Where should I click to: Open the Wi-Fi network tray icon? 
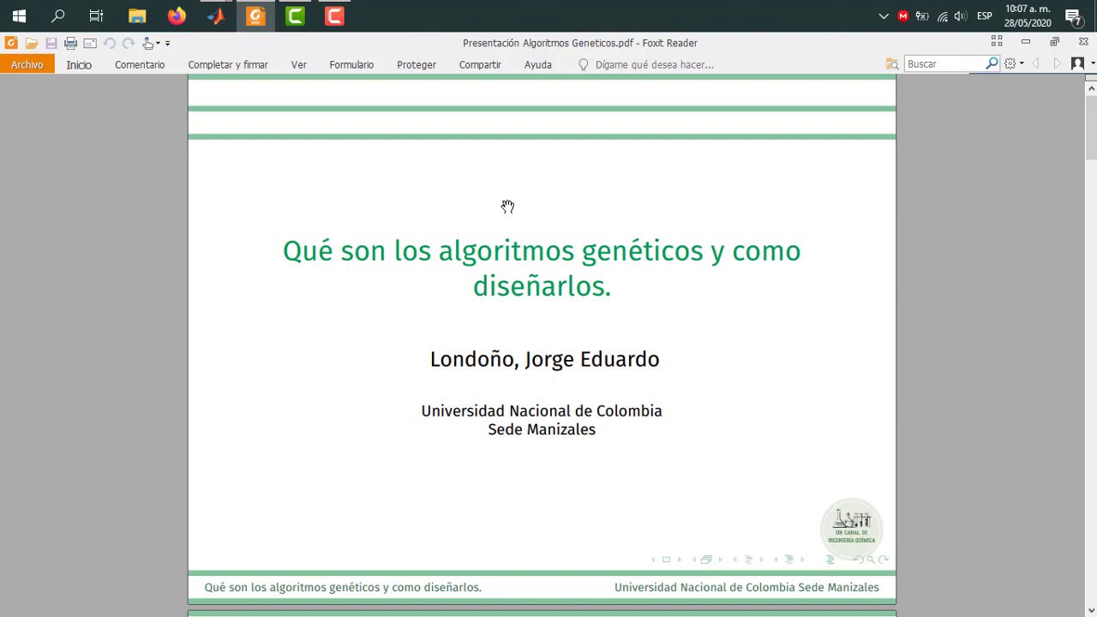[942, 15]
